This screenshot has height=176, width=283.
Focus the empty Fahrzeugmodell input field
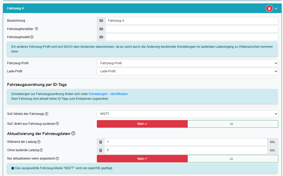(192, 37)
